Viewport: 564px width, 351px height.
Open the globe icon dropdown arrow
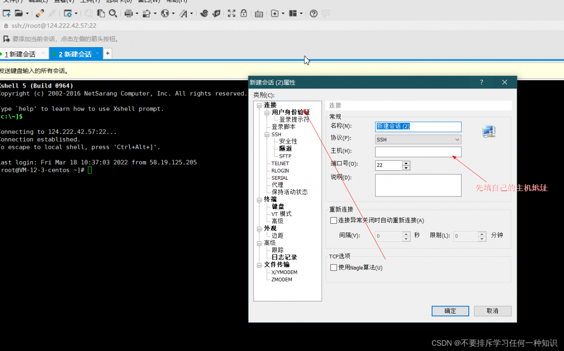click(174, 14)
